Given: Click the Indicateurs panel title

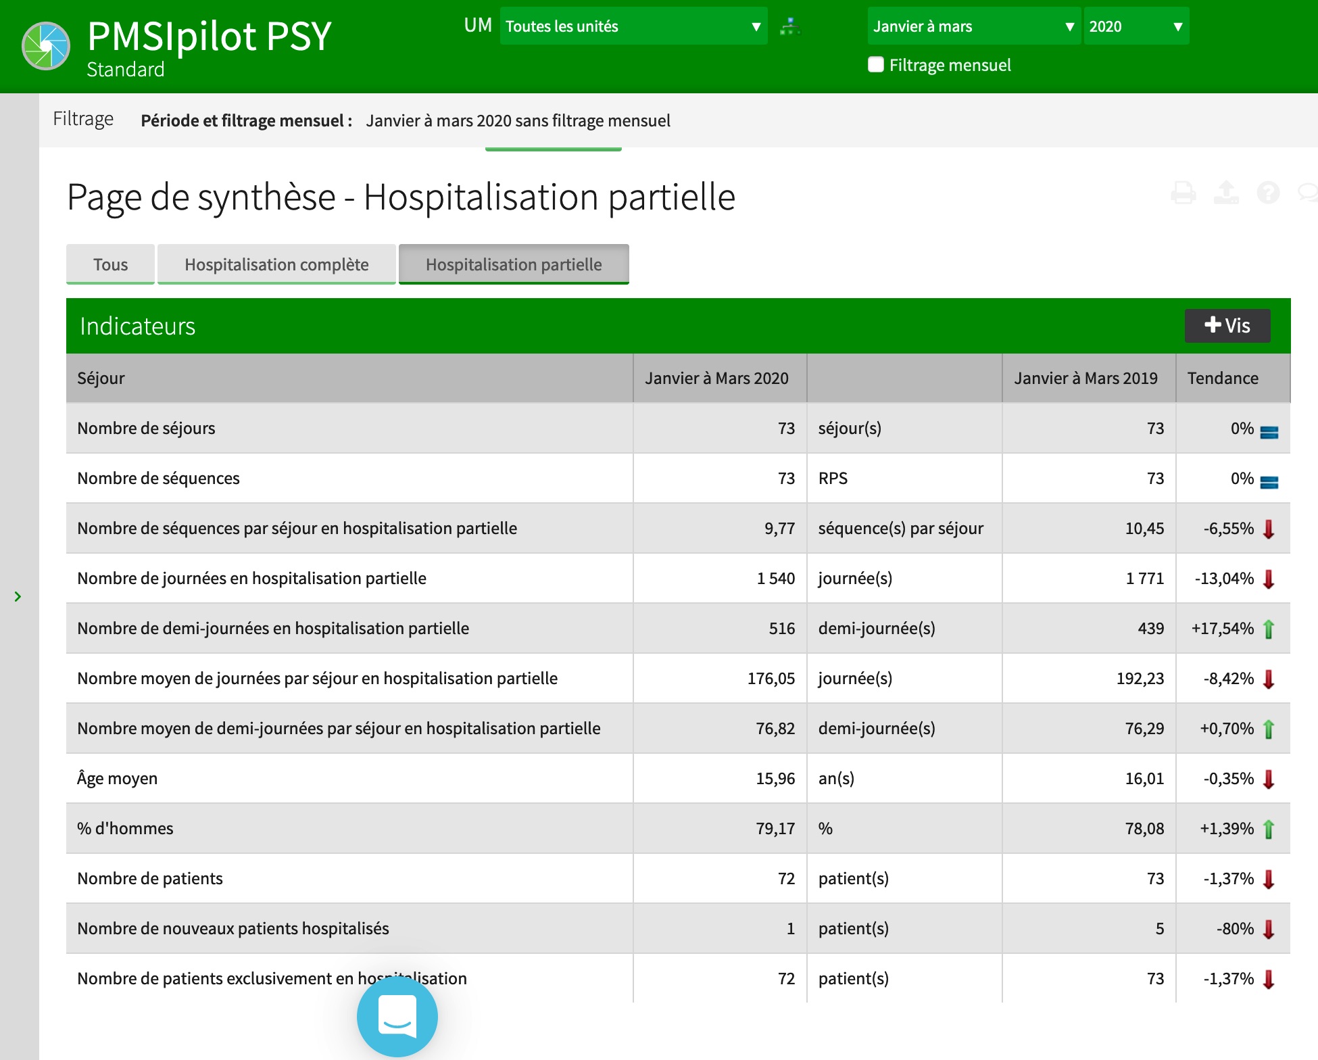Looking at the screenshot, I should [x=137, y=326].
